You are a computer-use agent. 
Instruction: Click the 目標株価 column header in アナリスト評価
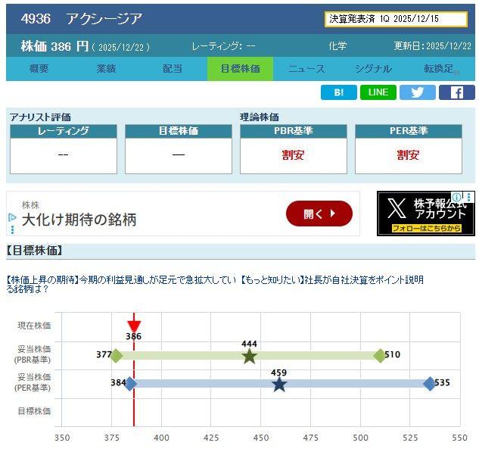(x=179, y=131)
